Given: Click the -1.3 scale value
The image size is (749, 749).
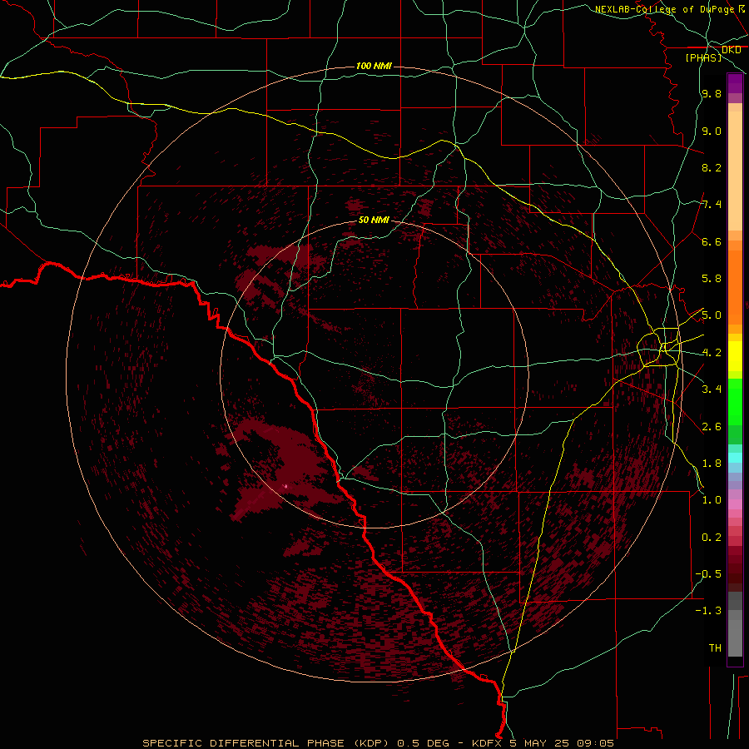Looking at the screenshot, I should click(708, 611).
